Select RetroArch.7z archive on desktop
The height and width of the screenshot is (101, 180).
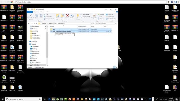[4, 8]
